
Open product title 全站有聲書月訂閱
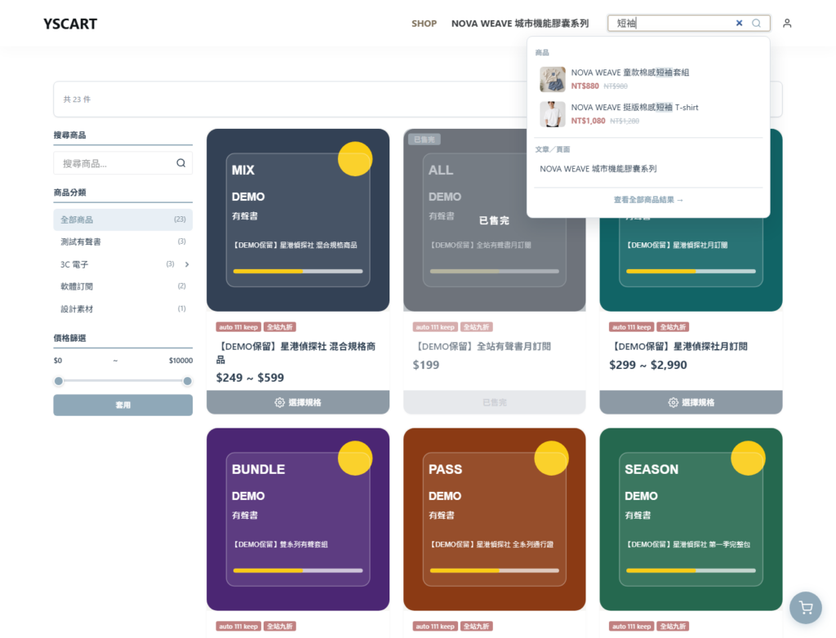482,347
